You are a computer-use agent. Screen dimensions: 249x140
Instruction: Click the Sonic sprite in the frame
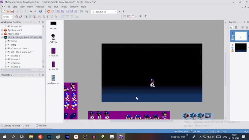coord(153,83)
